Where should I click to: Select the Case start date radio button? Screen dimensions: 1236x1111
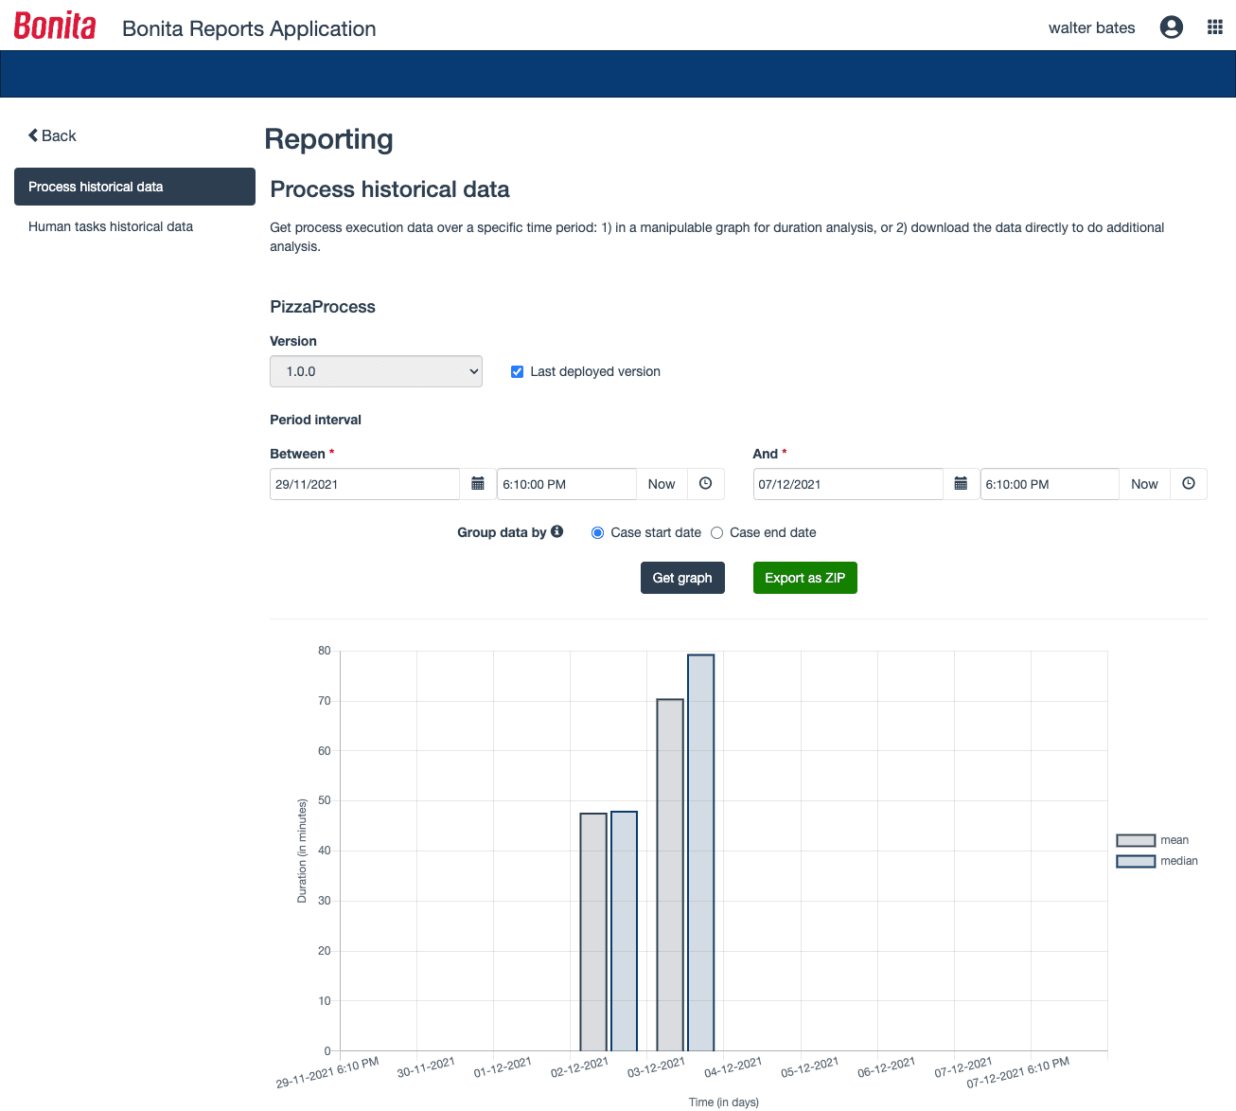click(597, 532)
